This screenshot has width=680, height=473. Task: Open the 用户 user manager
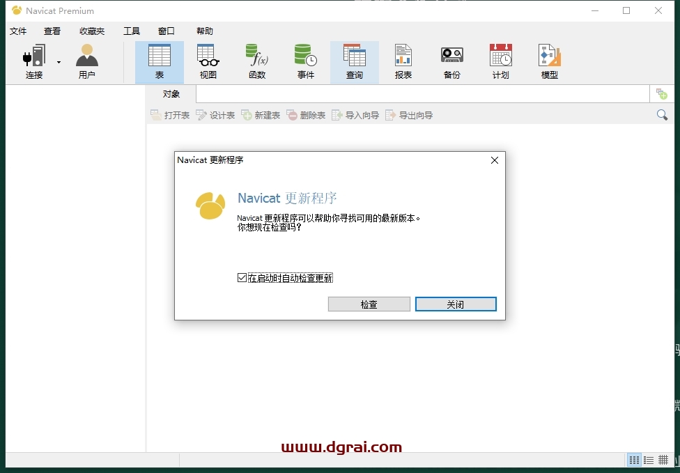coord(86,61)
